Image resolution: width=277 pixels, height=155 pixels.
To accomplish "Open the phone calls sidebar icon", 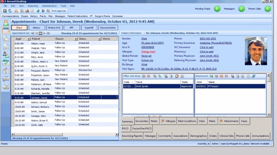I will 6,79.
